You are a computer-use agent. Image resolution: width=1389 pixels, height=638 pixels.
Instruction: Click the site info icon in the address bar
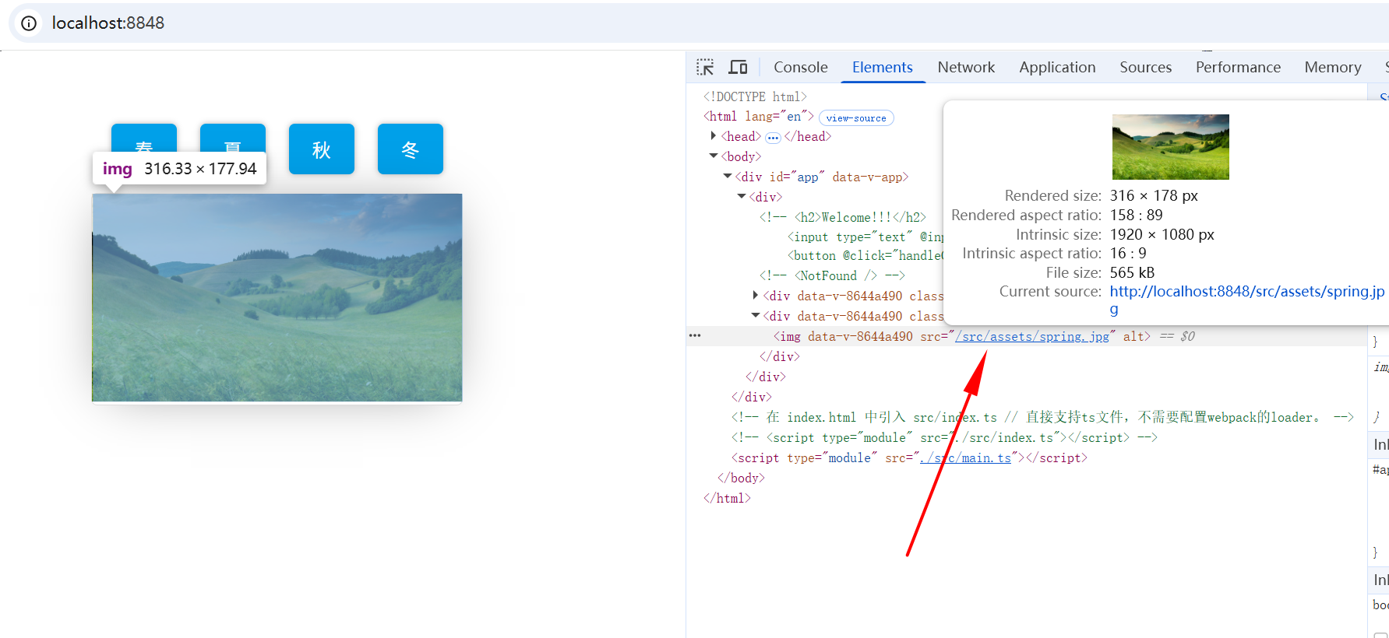tap(29, 23)
